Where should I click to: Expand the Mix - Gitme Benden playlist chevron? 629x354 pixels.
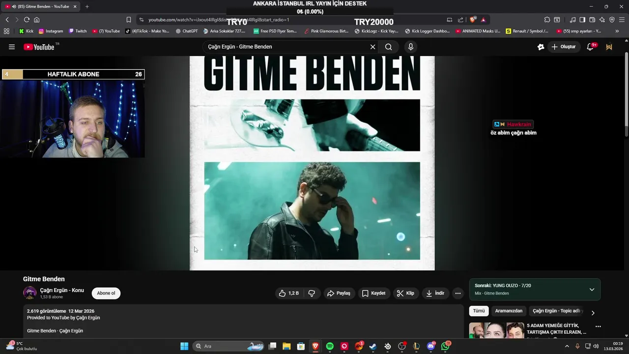pyautogui.click(x=592, y=290)
